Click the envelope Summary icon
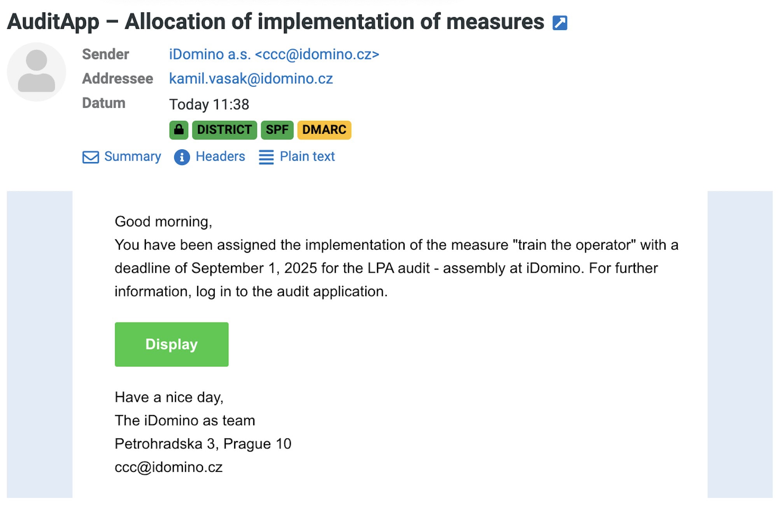Image resolution: width=778 pixels, height=508 pixels. (91, 157)
